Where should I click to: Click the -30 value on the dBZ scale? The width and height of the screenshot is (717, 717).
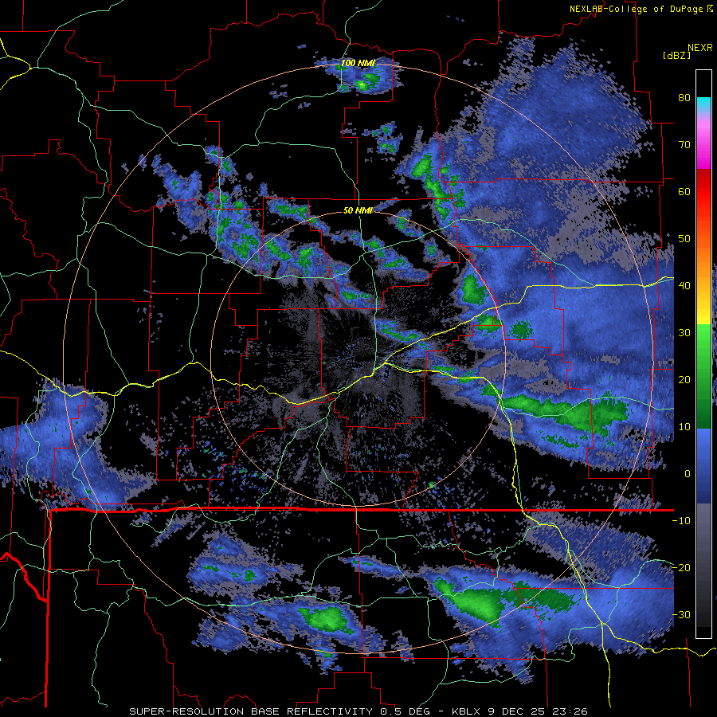click(x=681, y=614)
